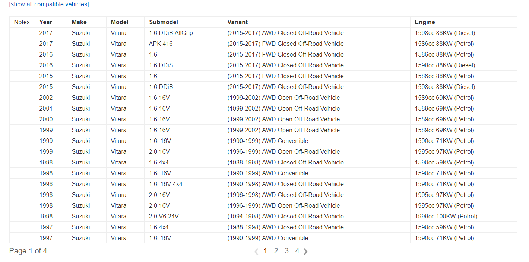
Task: Go to page 2 of results
Action: [x=276, y=251]
